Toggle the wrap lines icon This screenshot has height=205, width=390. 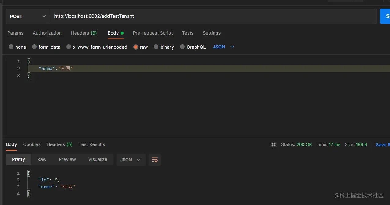pos(155,160)
